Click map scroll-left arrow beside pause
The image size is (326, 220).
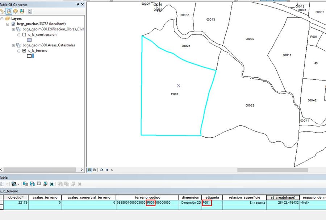112,170
